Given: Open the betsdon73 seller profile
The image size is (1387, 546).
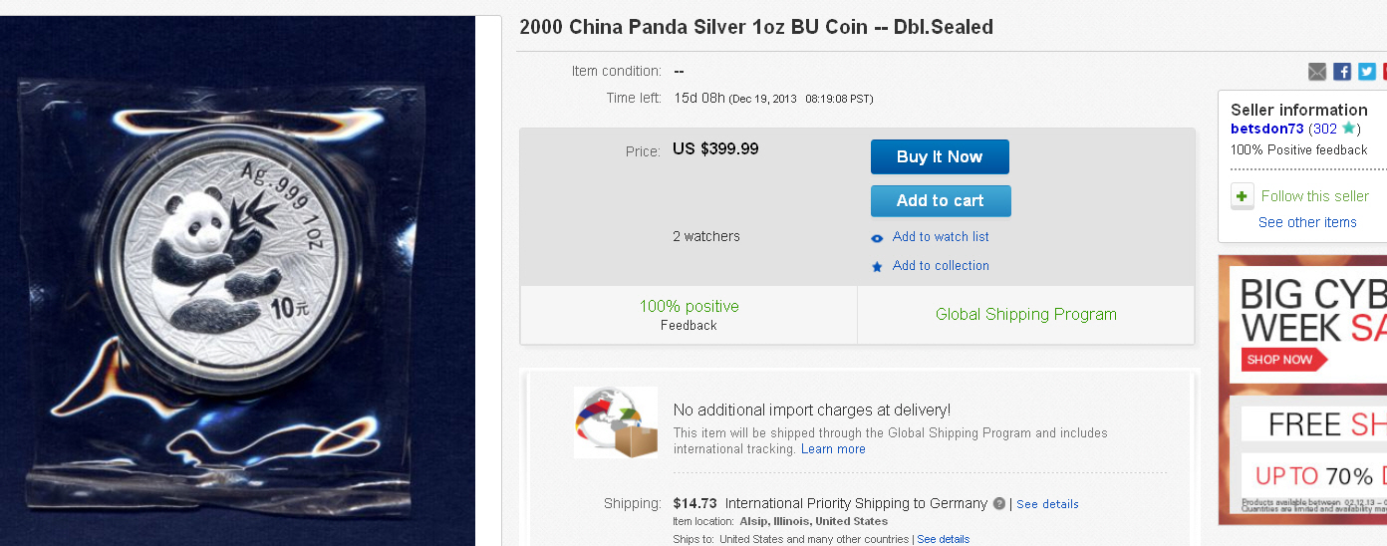Looking at the screenshot, I should click(1266, 129).
